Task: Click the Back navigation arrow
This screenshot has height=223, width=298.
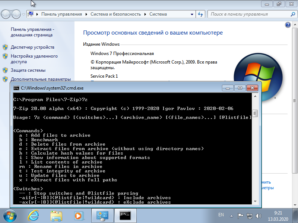Action: click(x=6, y=14)
